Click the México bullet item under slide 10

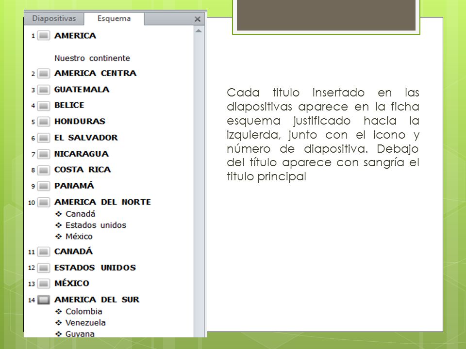coord(79,236)
